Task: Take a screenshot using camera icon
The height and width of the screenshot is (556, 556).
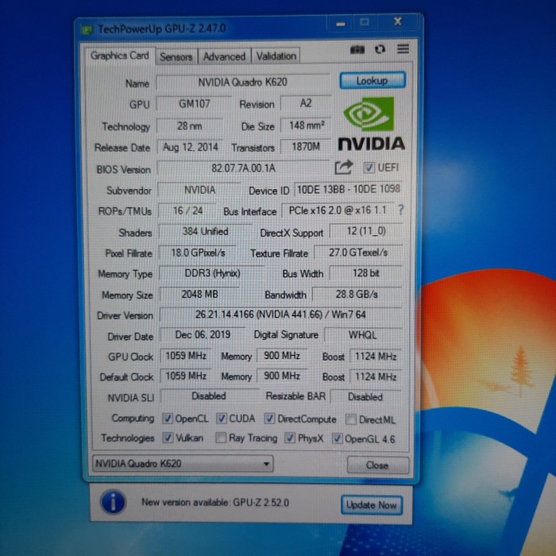Action: click(357, 49)
